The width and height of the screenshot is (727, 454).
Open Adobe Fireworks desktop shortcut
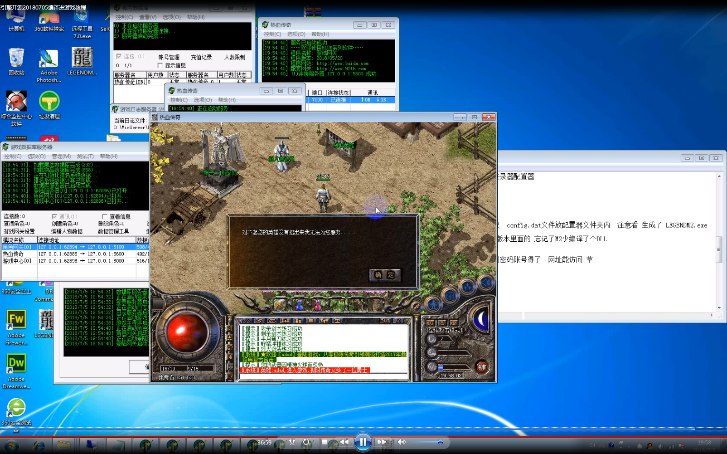tap(16, 327)
